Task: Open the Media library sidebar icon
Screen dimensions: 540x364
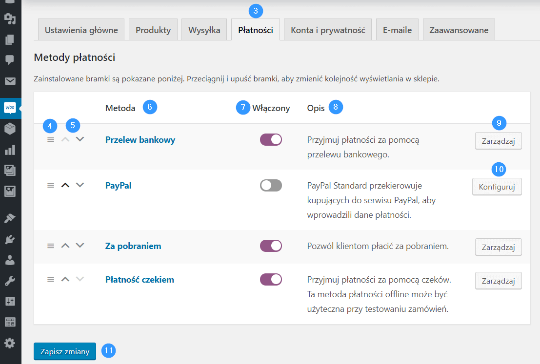Action: pos(10,19)
